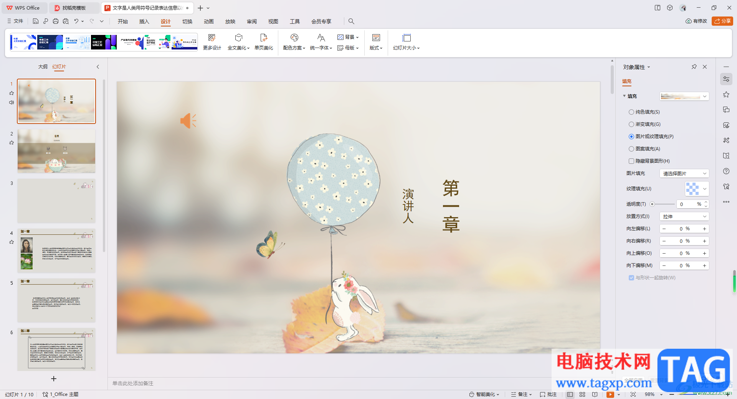The height and width of the screenshot is (399, 737).
Task: Click fit slide to window icon
Action: (633, 394)
